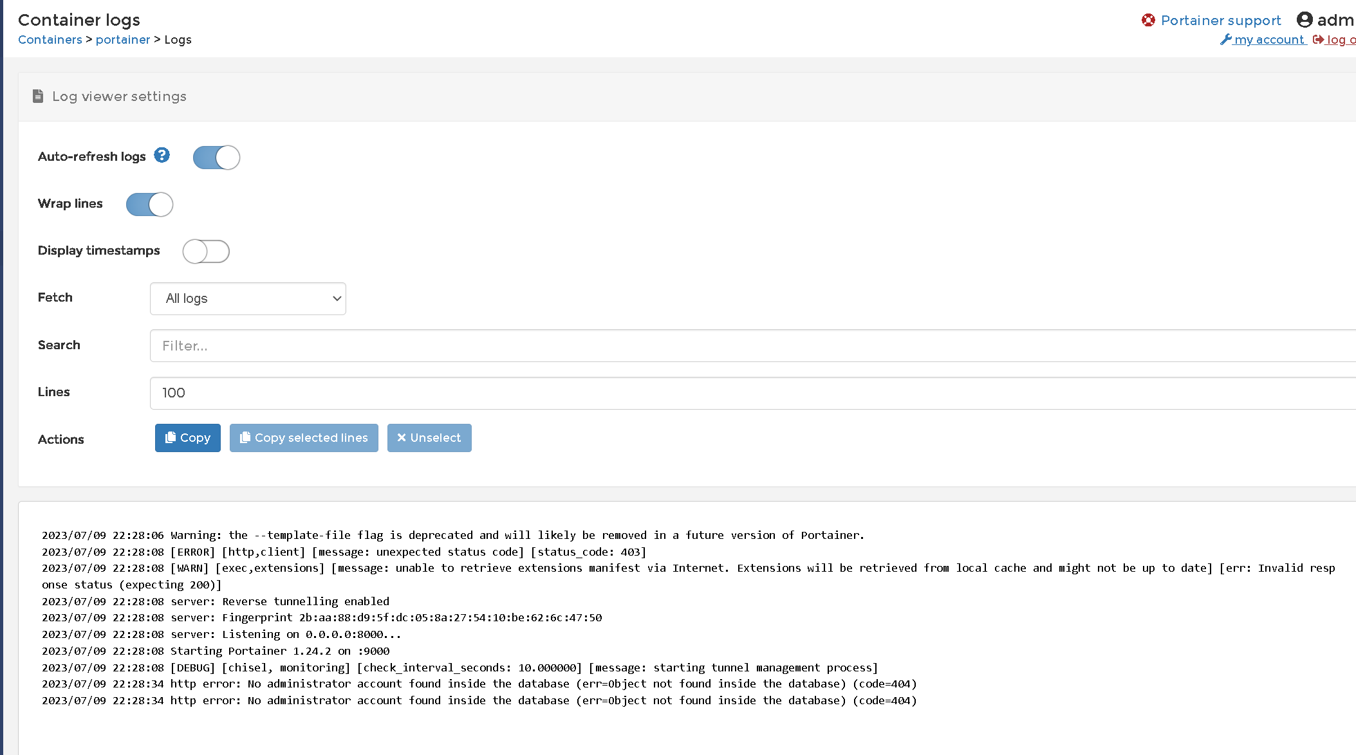Viewport: 1356px width, 755px height.
Task: Click the wrench icon beside my account
Action: 1225,39
